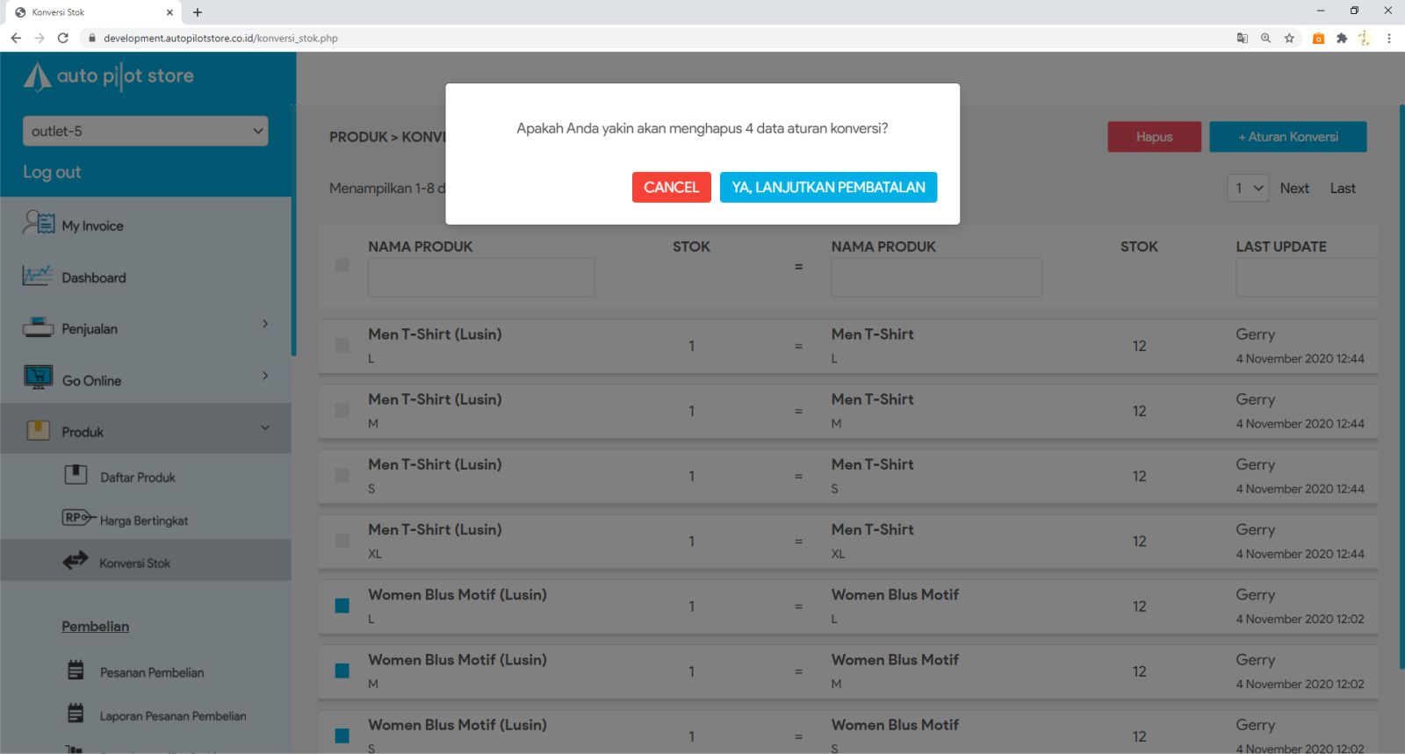Viewport: 1405px width, 754px height.
Task: Uncheck the Women Blus Motif (Lusin) L row
Action: 342,606
